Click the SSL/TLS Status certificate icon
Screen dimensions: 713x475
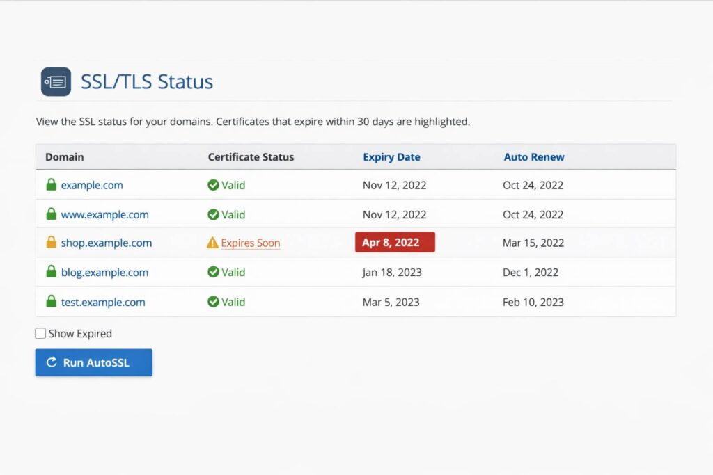[x=56, y=82]
